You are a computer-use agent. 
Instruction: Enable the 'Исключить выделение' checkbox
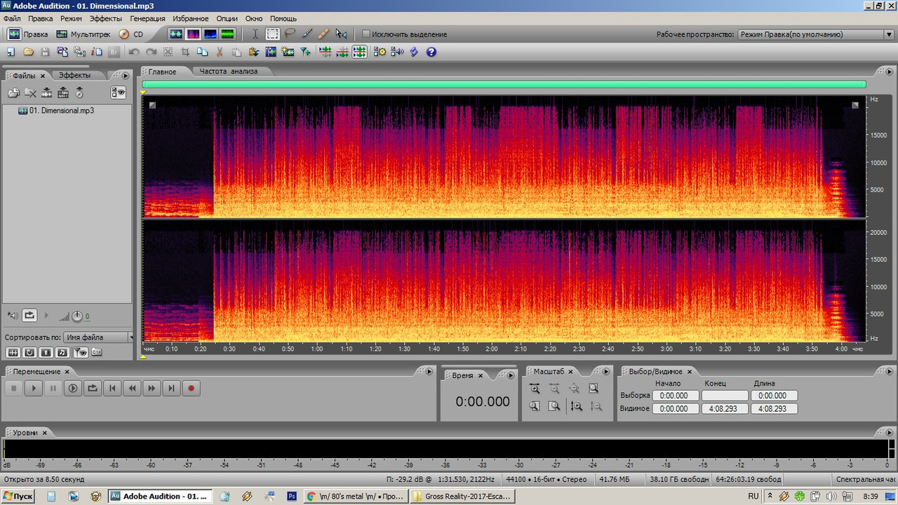(x=366, y=34)
